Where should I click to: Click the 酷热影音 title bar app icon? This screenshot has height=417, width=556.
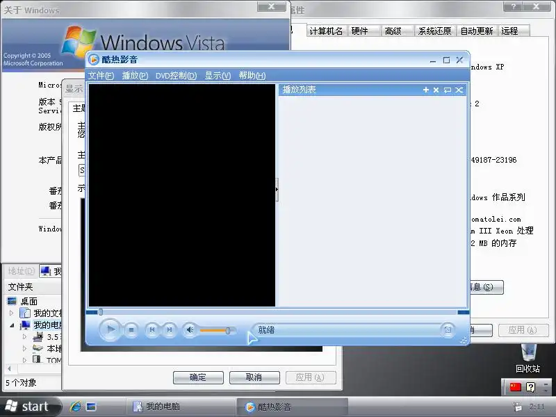tap(94, 60)
